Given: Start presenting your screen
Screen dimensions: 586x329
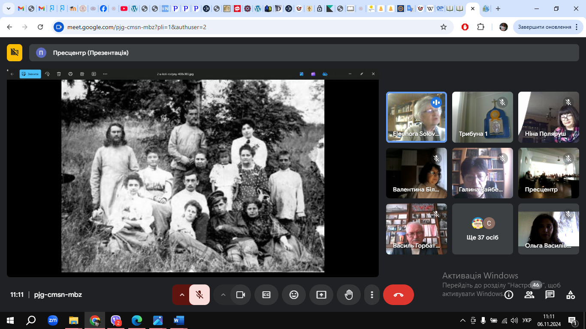Looking at the screenshot, I should tap(321, 295).
